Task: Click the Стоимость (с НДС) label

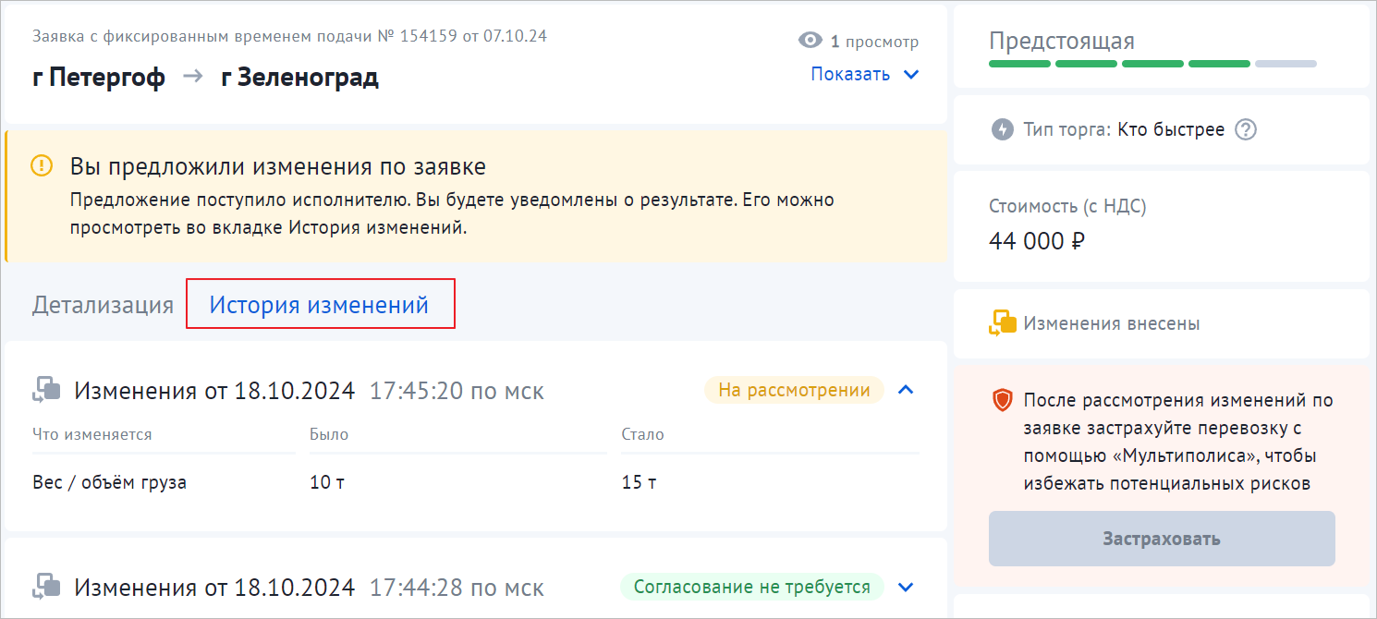Action: tap(1067, 207)
